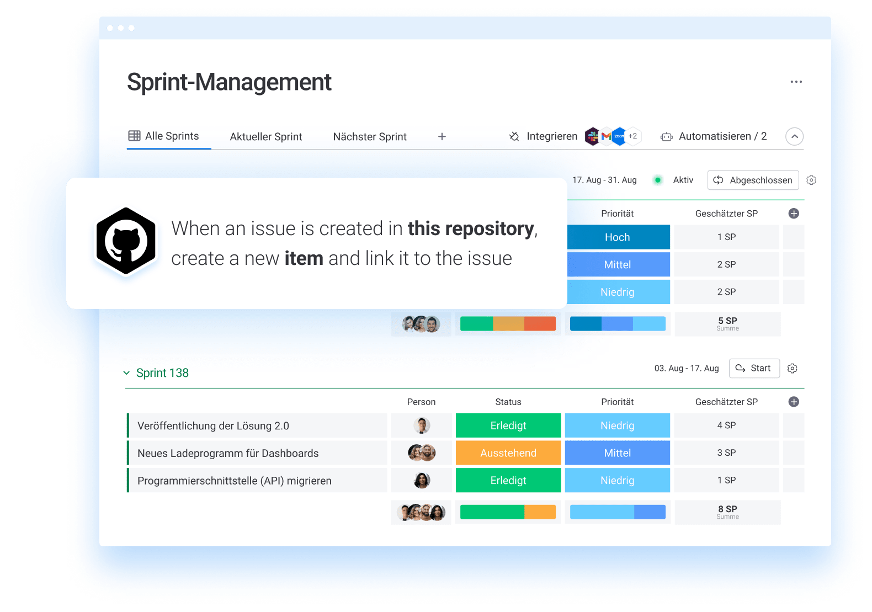The width and height of the screenshot is (872, 612).
Task: Open Erledigt status of Programmierschnittstelle (API) migrieren
Action: [508, 481]
